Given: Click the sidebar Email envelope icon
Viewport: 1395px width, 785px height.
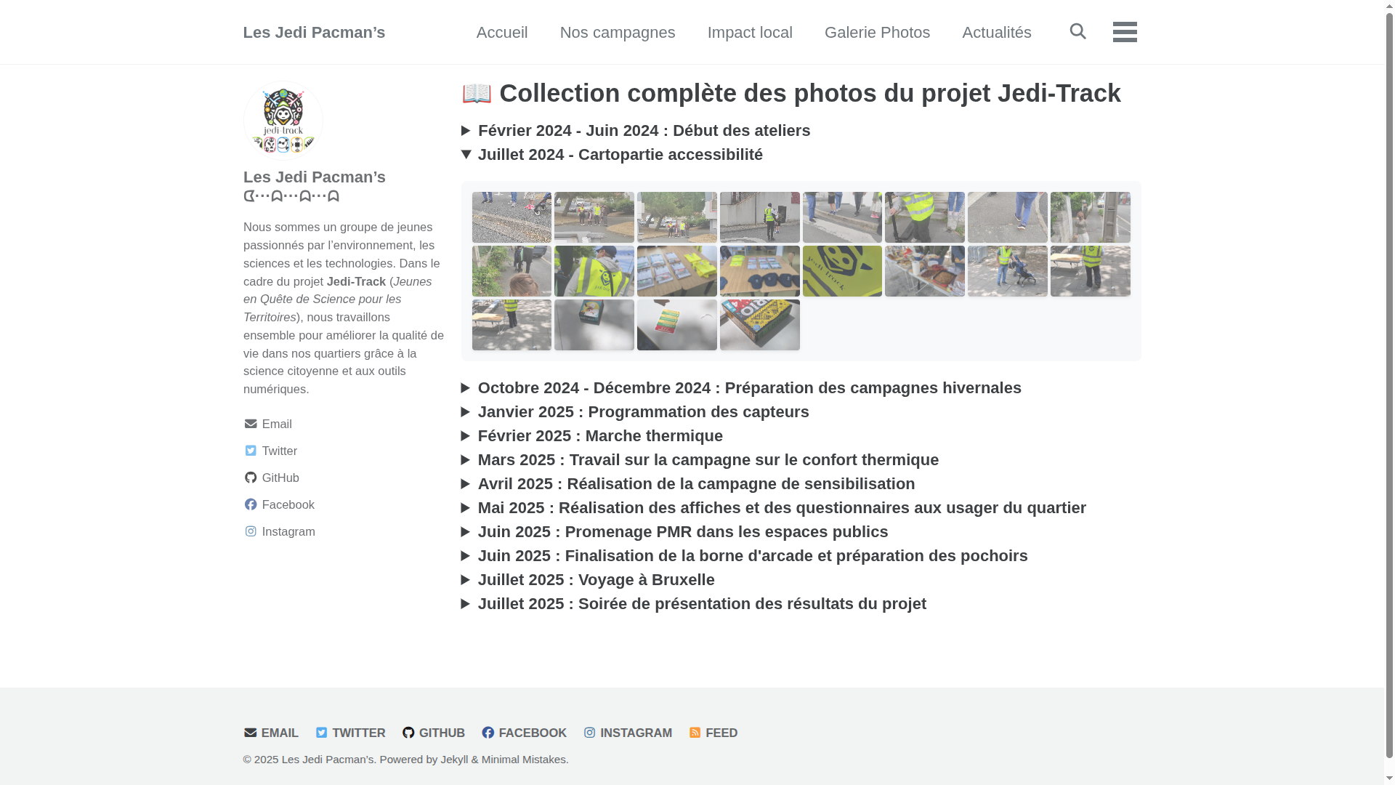Looking at the screenshot, I should [x=251, y=424].
